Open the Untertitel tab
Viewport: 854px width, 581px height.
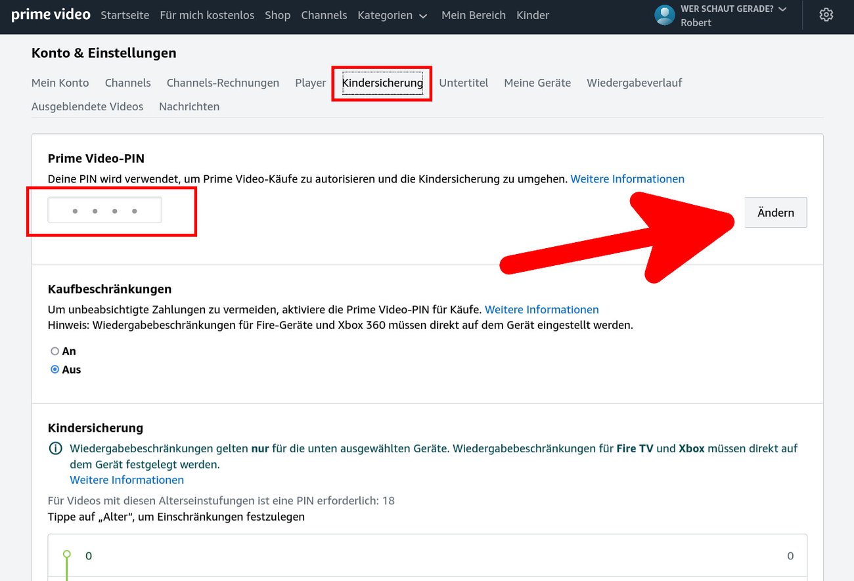[463, 83]
